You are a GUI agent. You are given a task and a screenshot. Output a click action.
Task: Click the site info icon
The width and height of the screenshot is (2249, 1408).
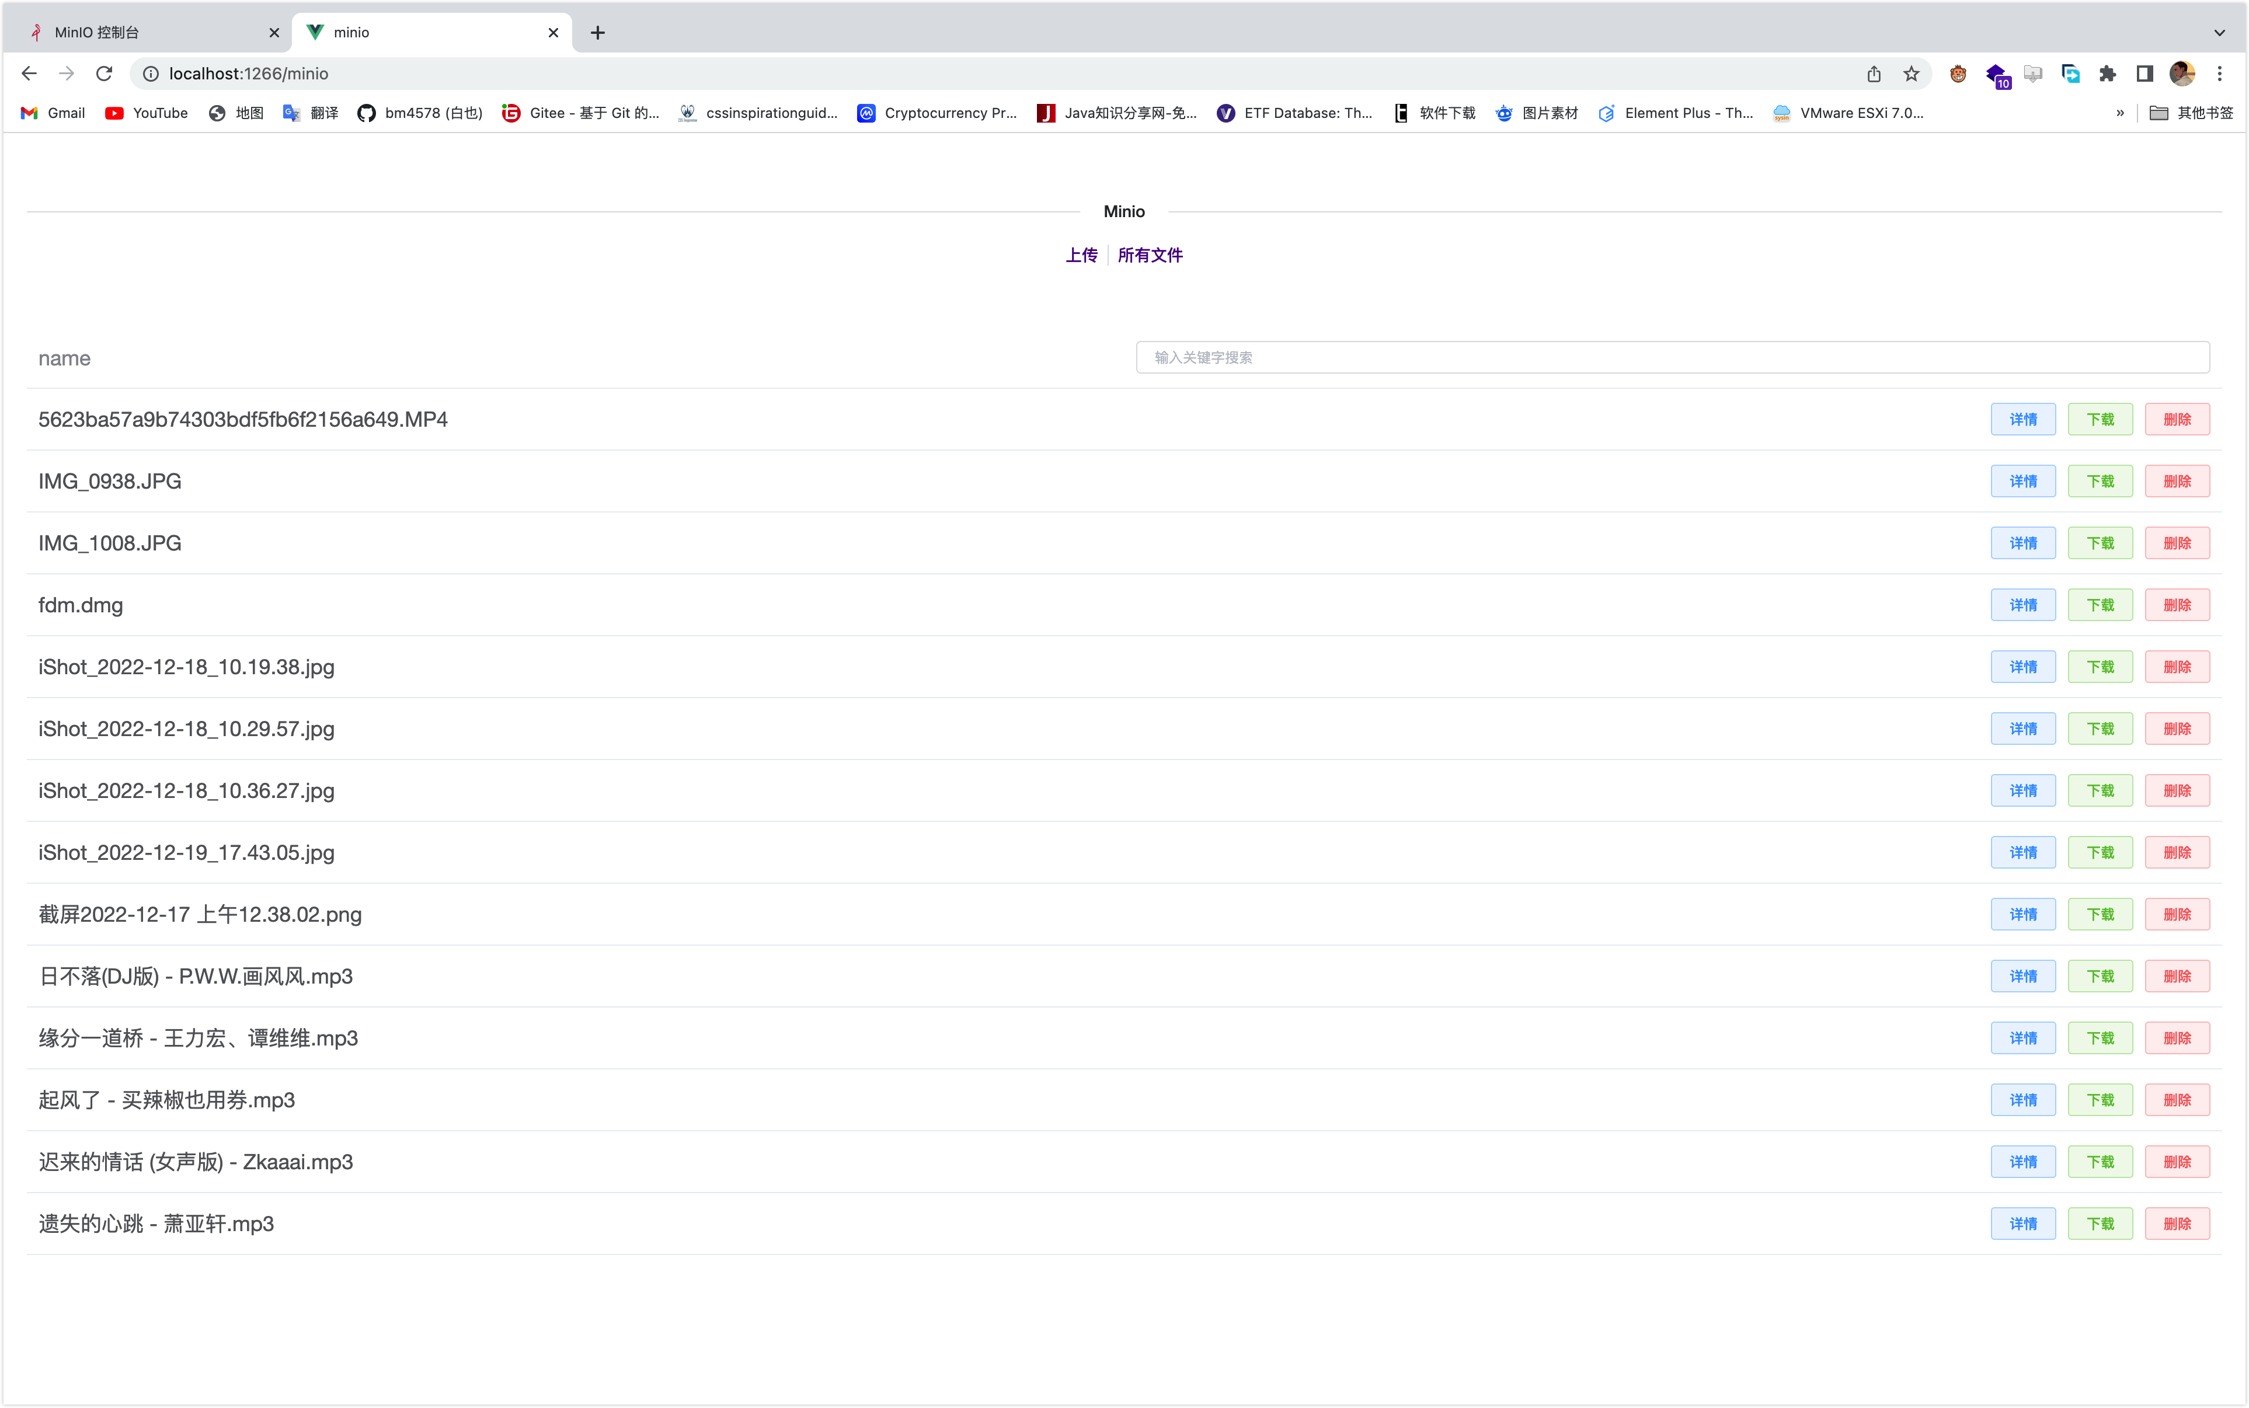point(151,74)
